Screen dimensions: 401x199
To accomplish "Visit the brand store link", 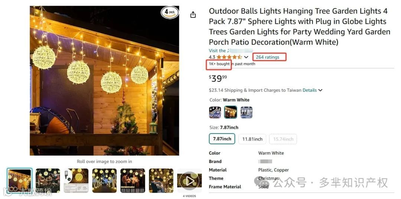I will click(x=231, y=50).
